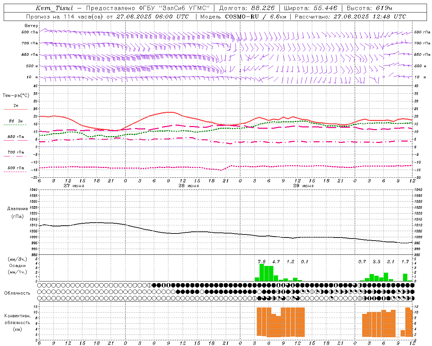Click the 3-hour precipitation total 3.3

[x=376, y=262]
